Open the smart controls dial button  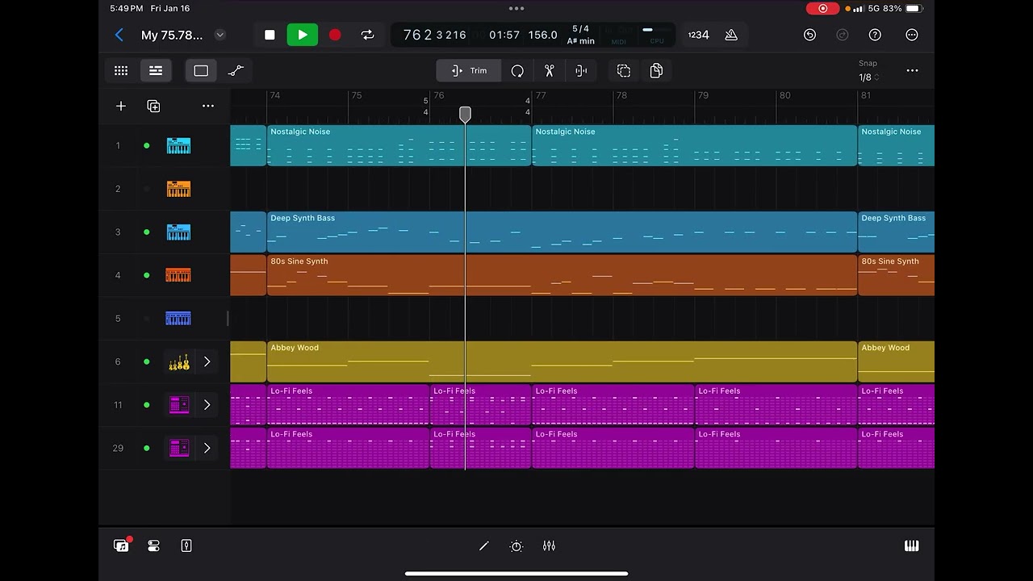click(516, 546)
